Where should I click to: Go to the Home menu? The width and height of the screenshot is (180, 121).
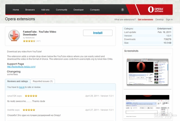click(x=16, y=10)
